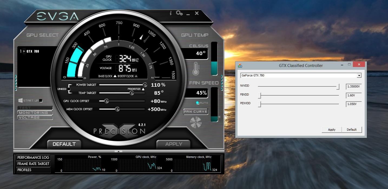
Task: Toggle the Auto fan speed checkbox
Action: 198,103
